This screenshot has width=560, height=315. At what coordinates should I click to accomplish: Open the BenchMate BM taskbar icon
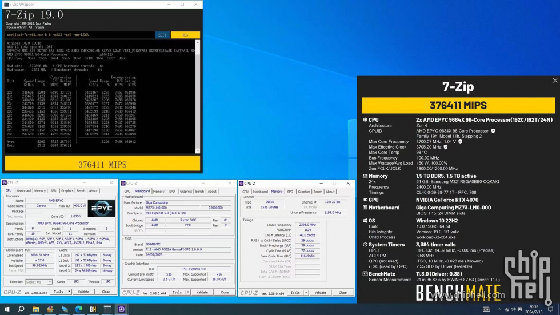point(93,309)
